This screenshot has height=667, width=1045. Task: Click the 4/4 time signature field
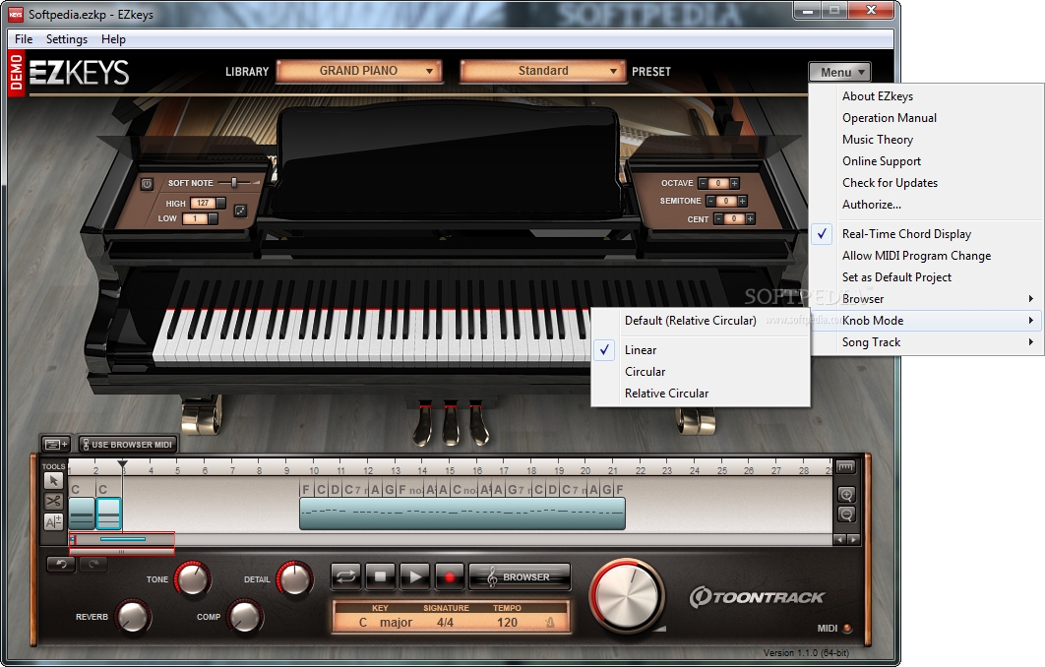[x=445, y=623]
